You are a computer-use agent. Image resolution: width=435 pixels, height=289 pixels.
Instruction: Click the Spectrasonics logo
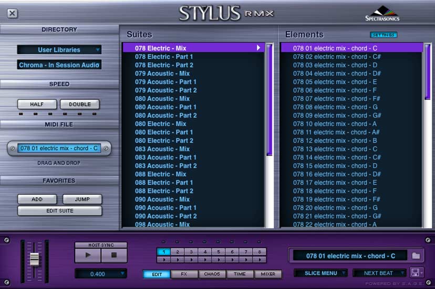[382, 13]
